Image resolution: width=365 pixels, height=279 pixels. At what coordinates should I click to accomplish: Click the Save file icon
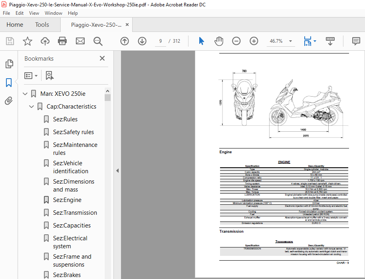10,41
